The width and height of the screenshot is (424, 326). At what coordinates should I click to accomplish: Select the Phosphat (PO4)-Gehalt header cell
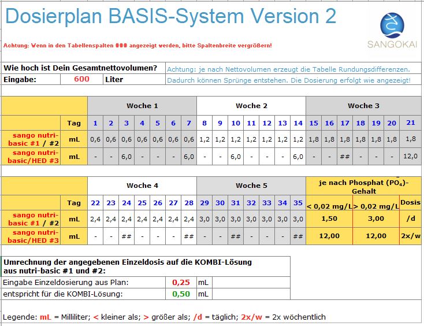pos(363,186)
